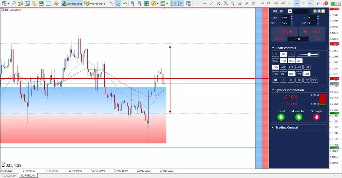The image size is (342, 178).
Task: Expand the Trading Central section
Action: (273, 127)
